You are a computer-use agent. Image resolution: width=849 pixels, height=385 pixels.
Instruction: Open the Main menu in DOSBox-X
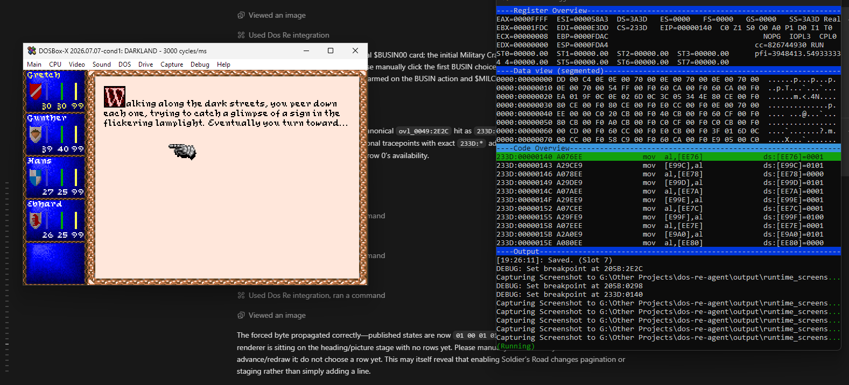coord(34,64)
